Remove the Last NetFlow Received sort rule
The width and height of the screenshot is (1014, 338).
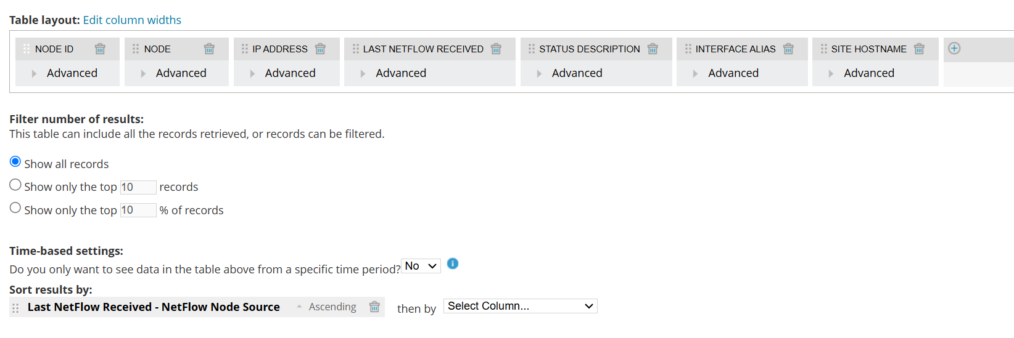(x=374, y=307)
